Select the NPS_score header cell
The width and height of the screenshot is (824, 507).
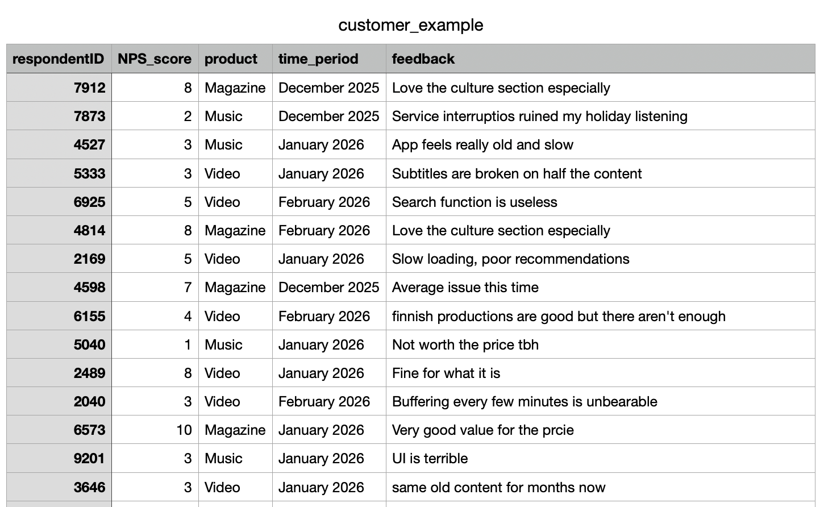click(155, 59)
